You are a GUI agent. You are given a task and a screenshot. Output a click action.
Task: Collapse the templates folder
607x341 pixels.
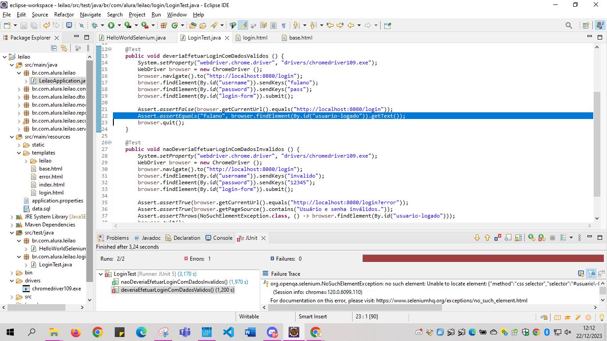tap(19, 153)
